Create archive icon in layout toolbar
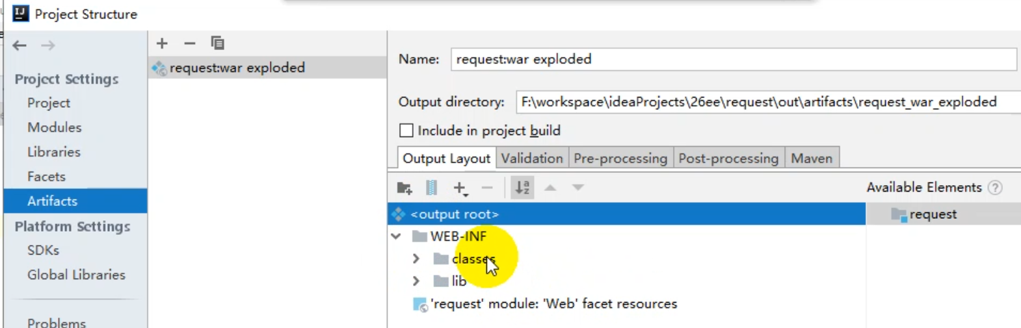Screen dimensions: 1021x328 pyautogui.click(x=431, y=188)
